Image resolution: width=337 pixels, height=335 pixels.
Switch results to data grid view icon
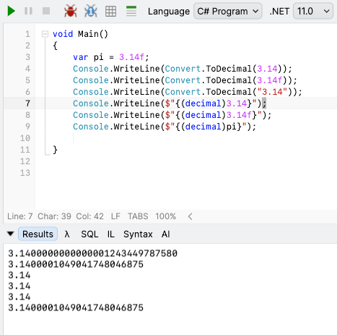pyautogui.click(x=111, y=11)
